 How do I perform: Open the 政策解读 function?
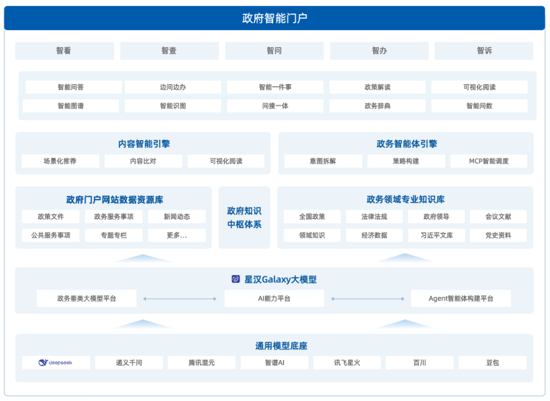[x=377, y=87]
